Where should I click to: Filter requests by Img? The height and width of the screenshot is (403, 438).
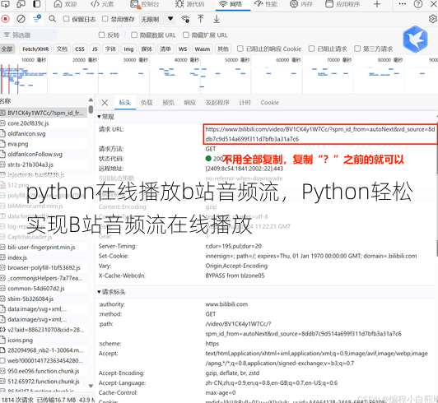point(128,49)
